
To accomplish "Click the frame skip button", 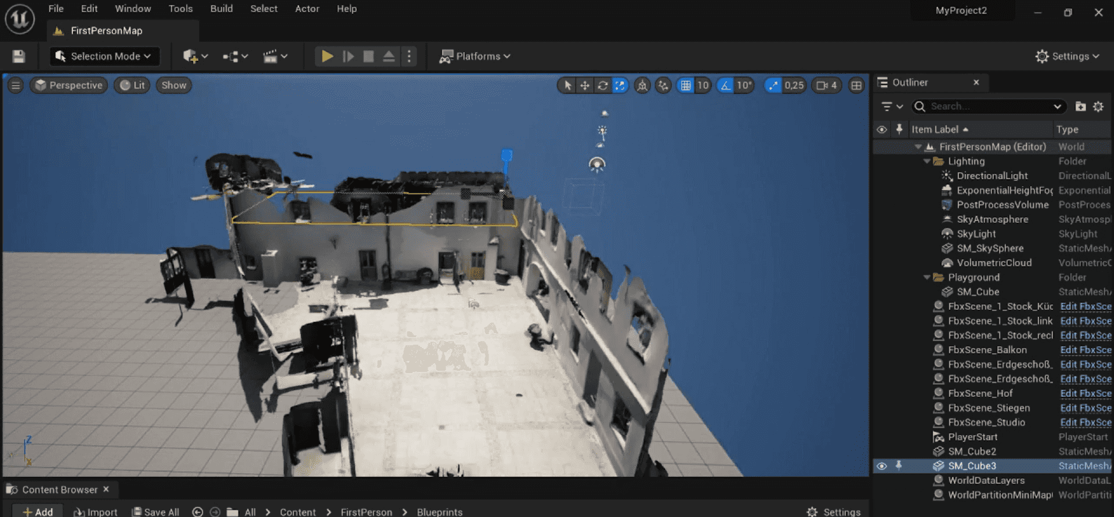I will (x=348, y=56).
